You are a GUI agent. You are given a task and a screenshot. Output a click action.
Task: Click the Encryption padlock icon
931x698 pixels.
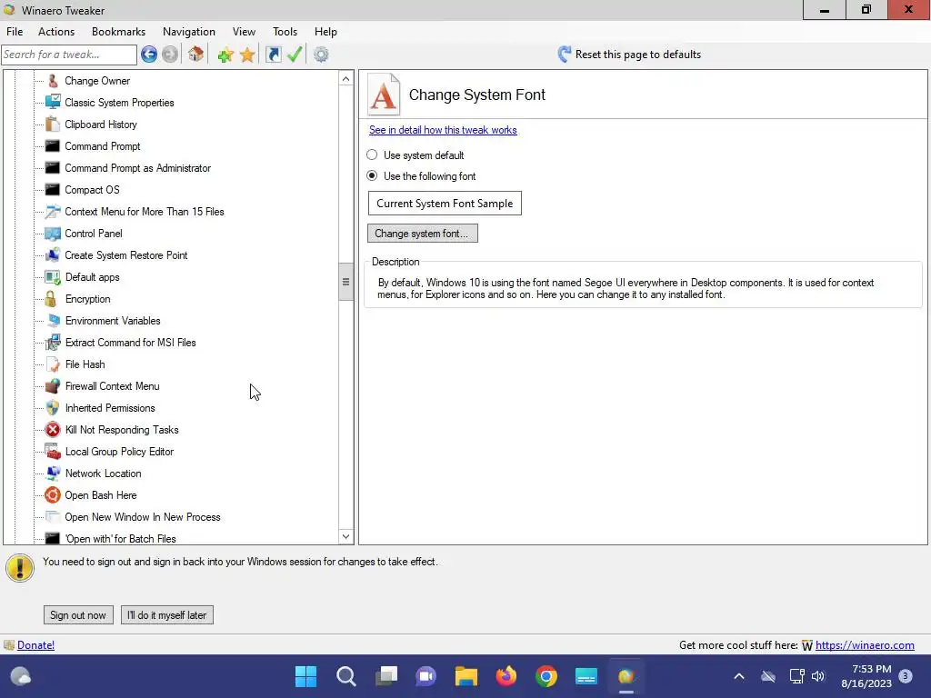51,298
